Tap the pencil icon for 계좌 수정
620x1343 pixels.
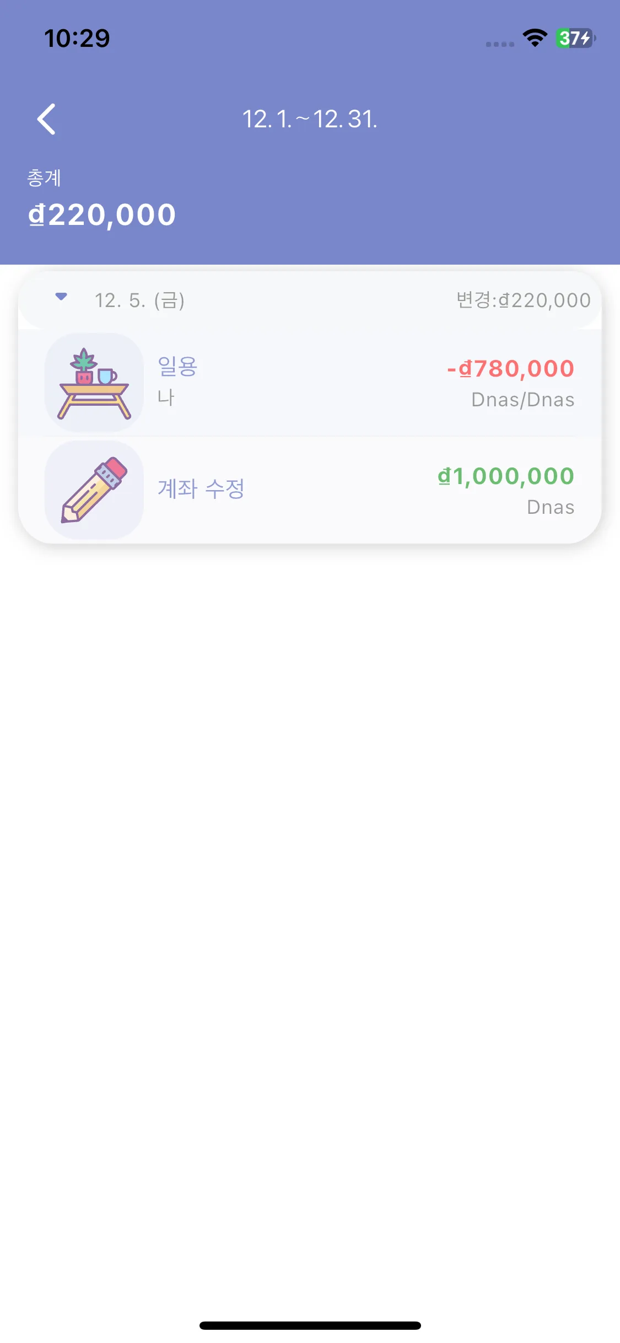pos(94,490)
